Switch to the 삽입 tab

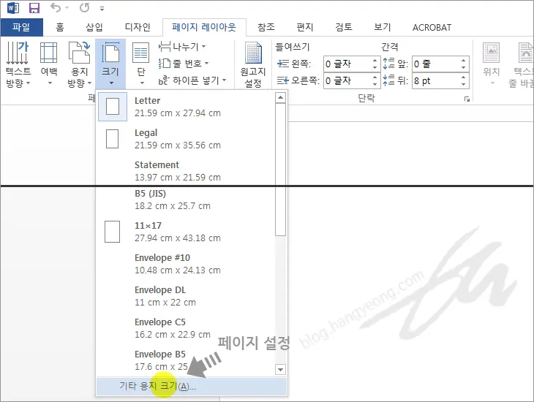[x=94, y=27]
